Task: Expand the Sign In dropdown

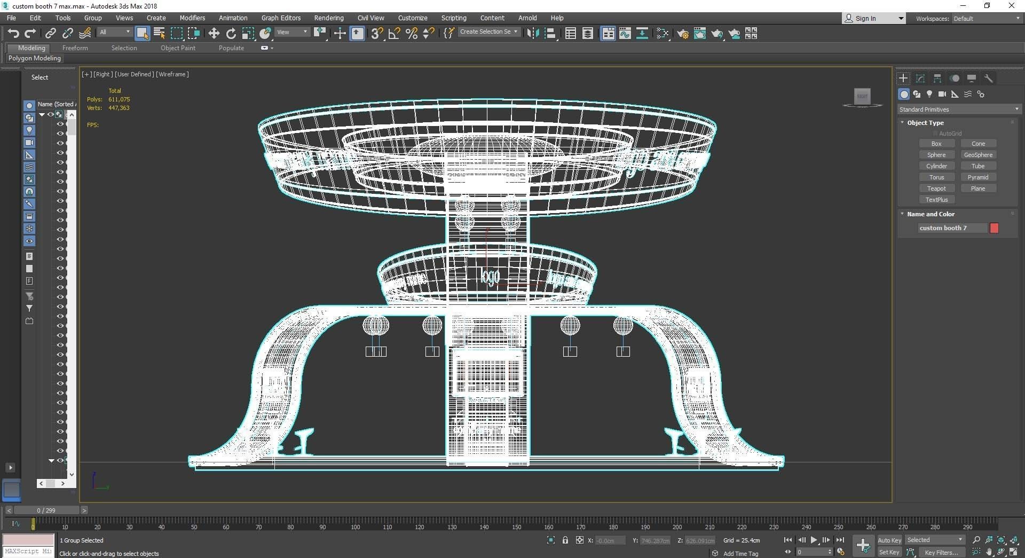Action: point(901,19)
